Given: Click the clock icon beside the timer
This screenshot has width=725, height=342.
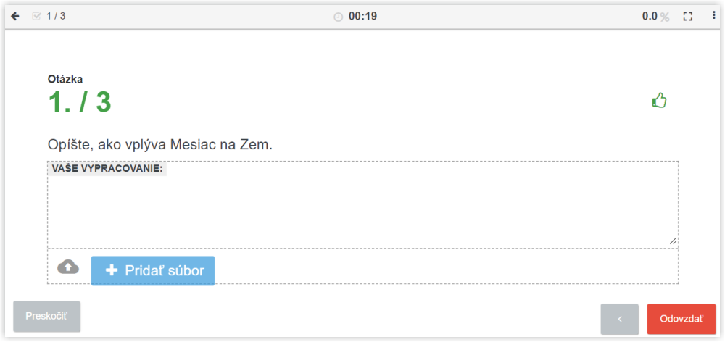Looking at the screenshot, I should click(x=339, y=17).
